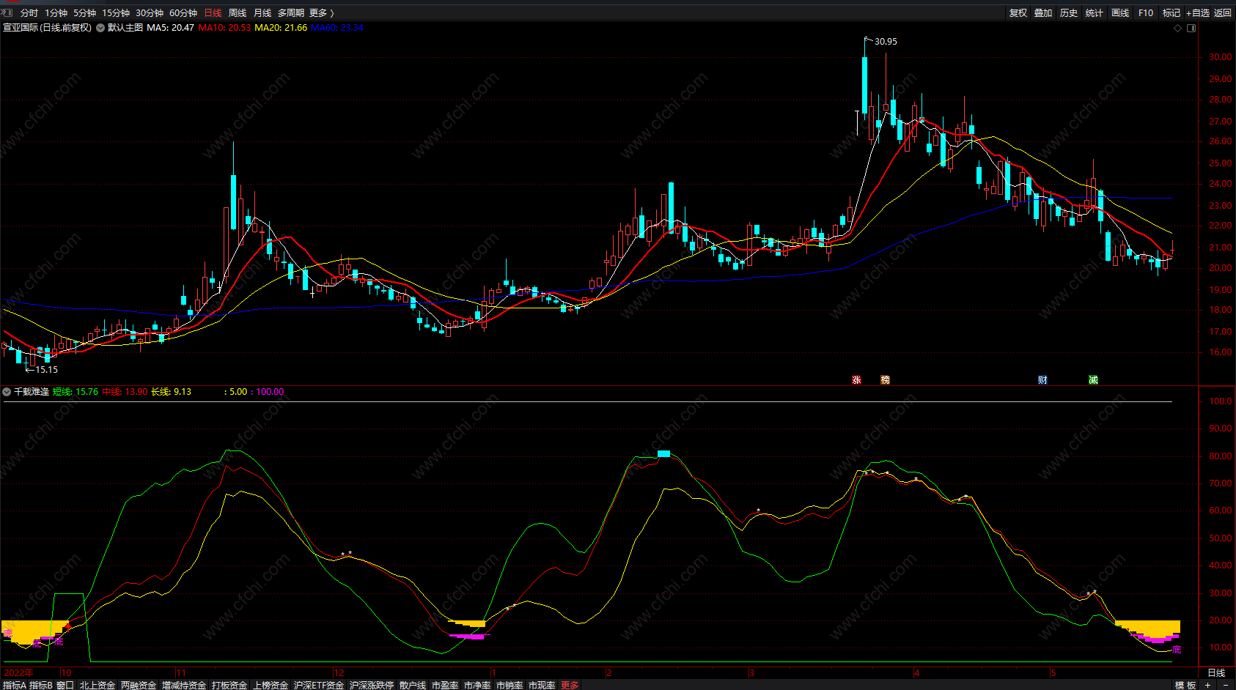Select the 散户线 indicator

[413, 685]
